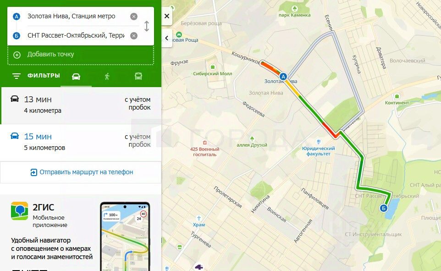Choose the 13 мин route option
Screen dimensions: 441x271
pos(81,105)
